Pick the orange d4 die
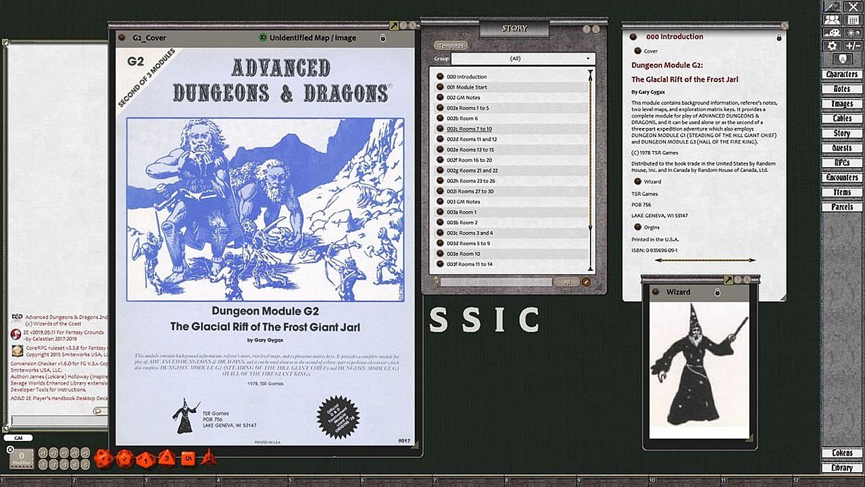The height and width of the screenshot is (487, 865). tap(208, 457)
